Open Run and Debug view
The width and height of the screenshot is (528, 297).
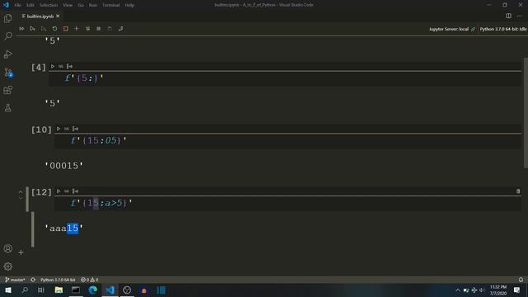pos(7,54)
